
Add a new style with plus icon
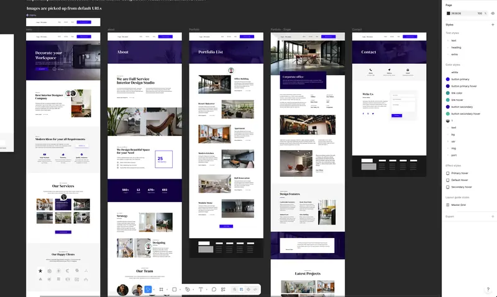click(493, 25)
